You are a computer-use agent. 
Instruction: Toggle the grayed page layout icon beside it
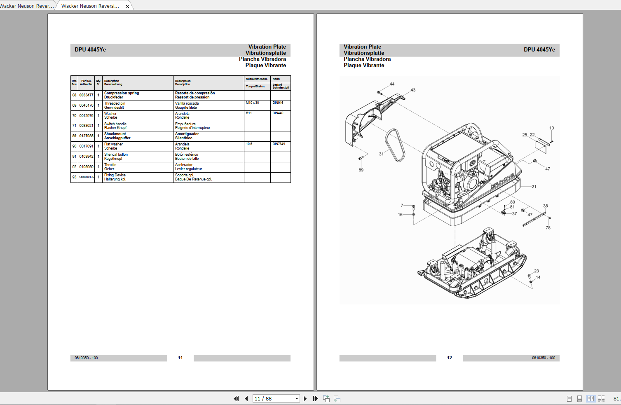[337, 398]
